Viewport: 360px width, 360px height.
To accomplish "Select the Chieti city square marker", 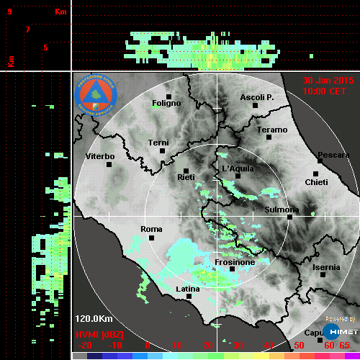I will pyautogui.click(x=316, y=174).
